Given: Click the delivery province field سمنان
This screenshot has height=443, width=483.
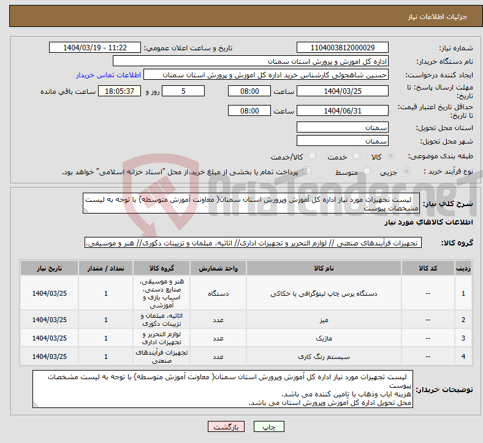Looking at the screenshot, I should coord(342,127).
